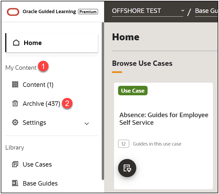This screenshot has width=219, height=194.
Task: Open the OFFSHORE TEST dropdown
Action: coord(148,11)
